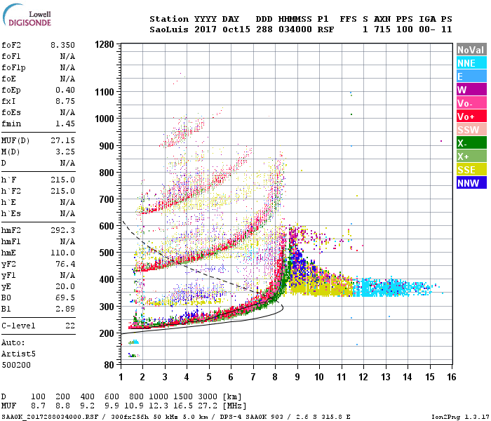Click the SAA0K_2017288034000.RSF filename

(x=50, y=417)
